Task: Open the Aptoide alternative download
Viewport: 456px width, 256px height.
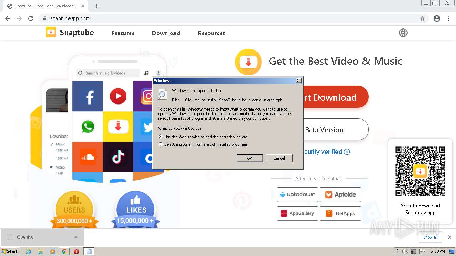Action: click(340, 194)
